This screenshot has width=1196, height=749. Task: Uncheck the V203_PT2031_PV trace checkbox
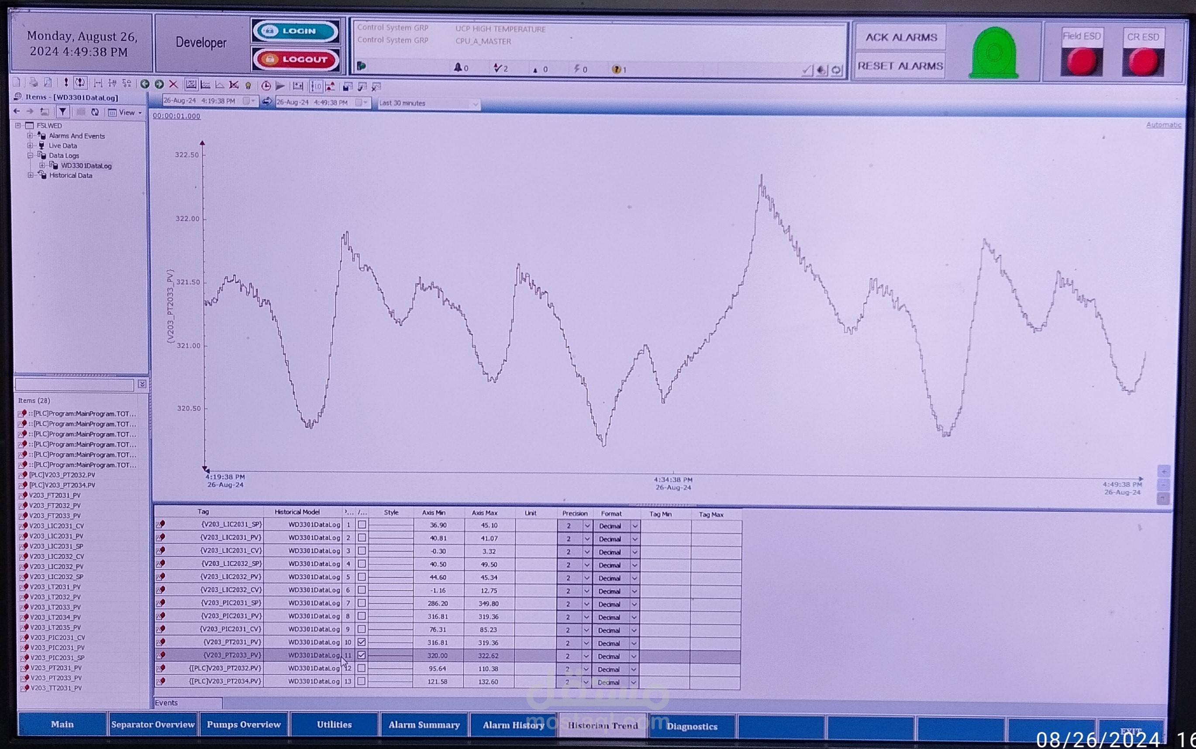point(362,642)
